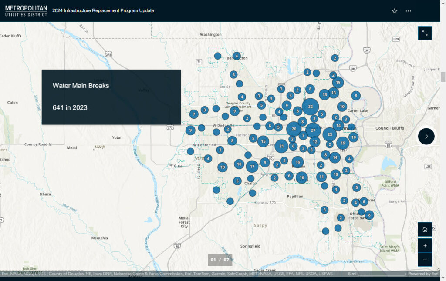This screenshot has width=446, height=281.
Task: Click the 1322 ft elevation label
Action: pos(99,147)
